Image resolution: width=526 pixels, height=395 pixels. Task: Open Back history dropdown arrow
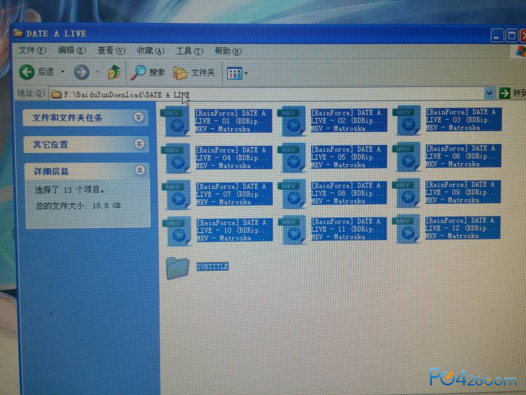[62, 71]
